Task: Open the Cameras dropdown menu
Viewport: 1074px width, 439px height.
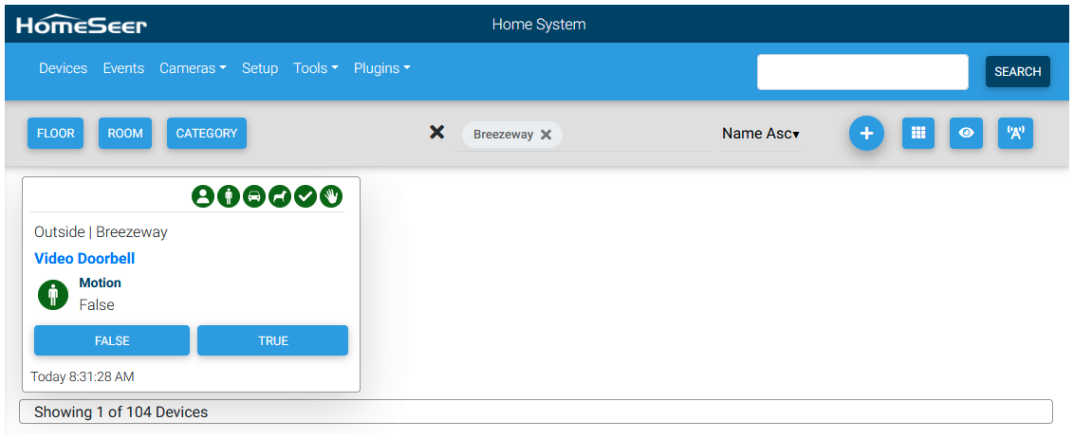Action: (193, 68)
